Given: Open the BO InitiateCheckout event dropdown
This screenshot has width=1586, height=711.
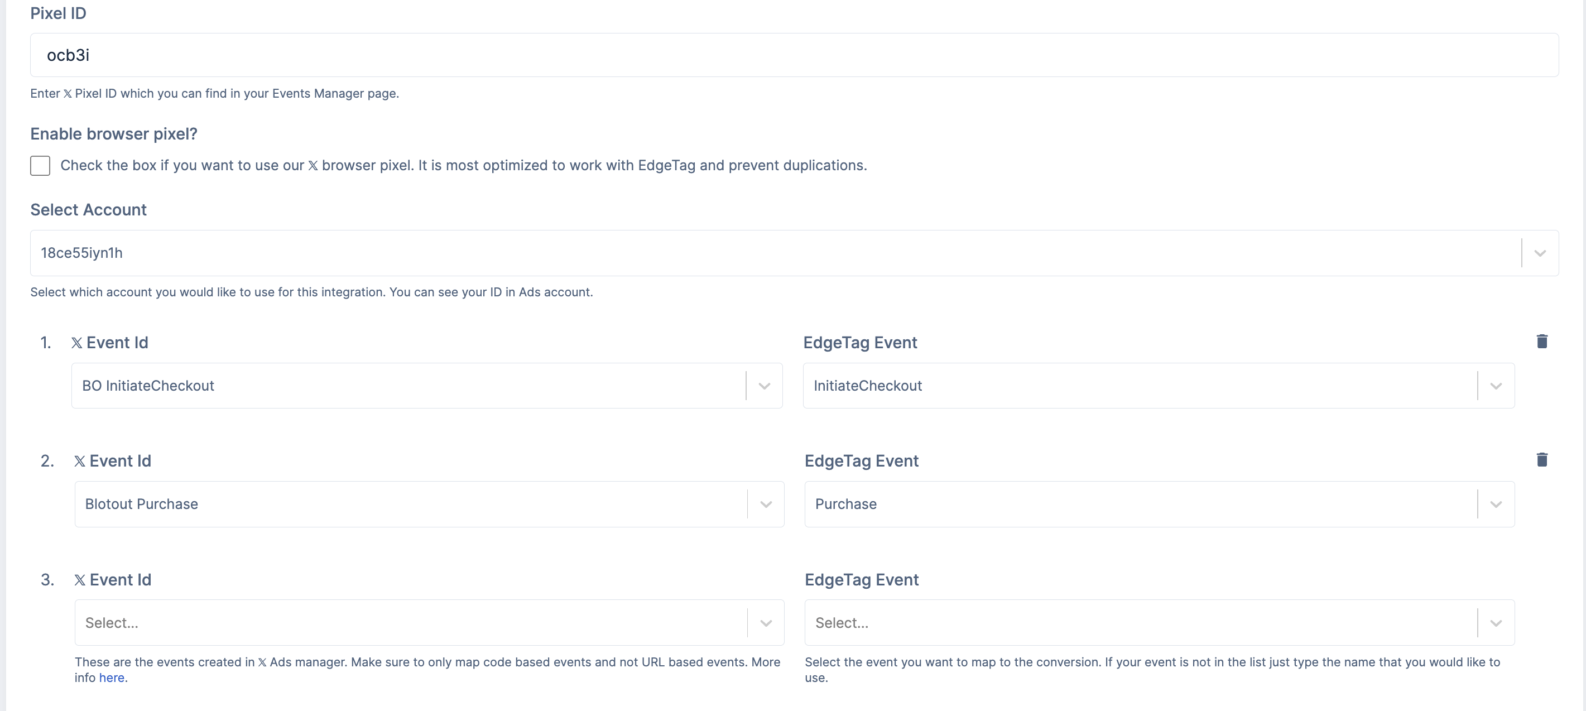Looking at the screenshot, I should tap(407, 386).
